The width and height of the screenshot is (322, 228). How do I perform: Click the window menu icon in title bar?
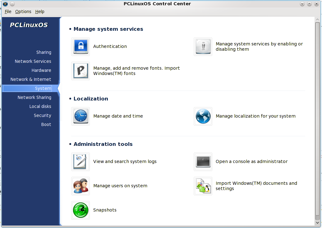pyautogui.click(x=5, y=4)
